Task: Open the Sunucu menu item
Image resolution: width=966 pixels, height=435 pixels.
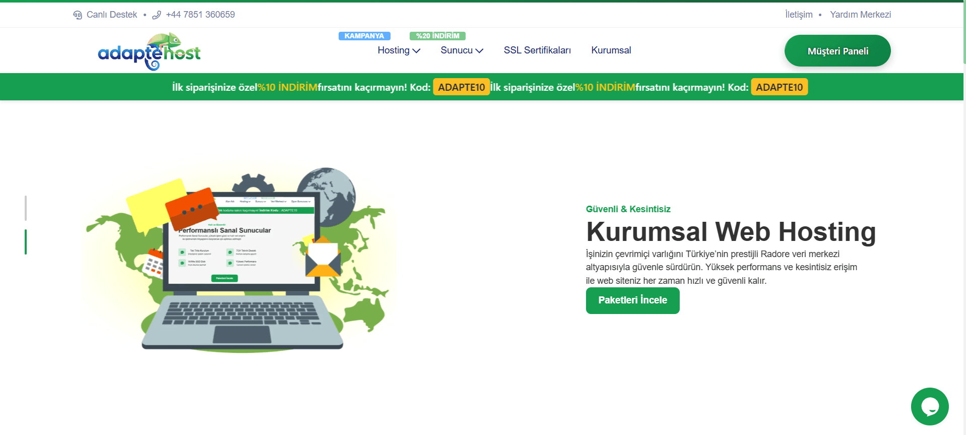Action: (457, 50)
